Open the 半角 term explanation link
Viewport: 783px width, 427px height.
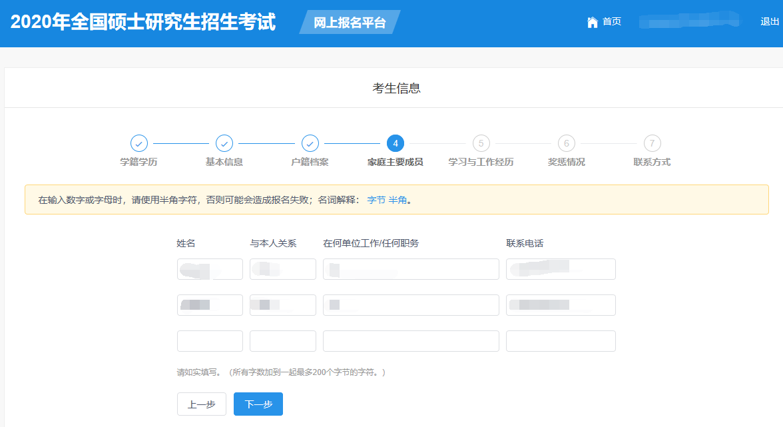[397, 200]
